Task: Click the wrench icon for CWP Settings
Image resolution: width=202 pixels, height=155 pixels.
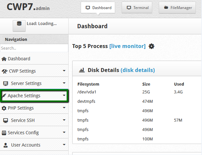Action: [5, 71]
